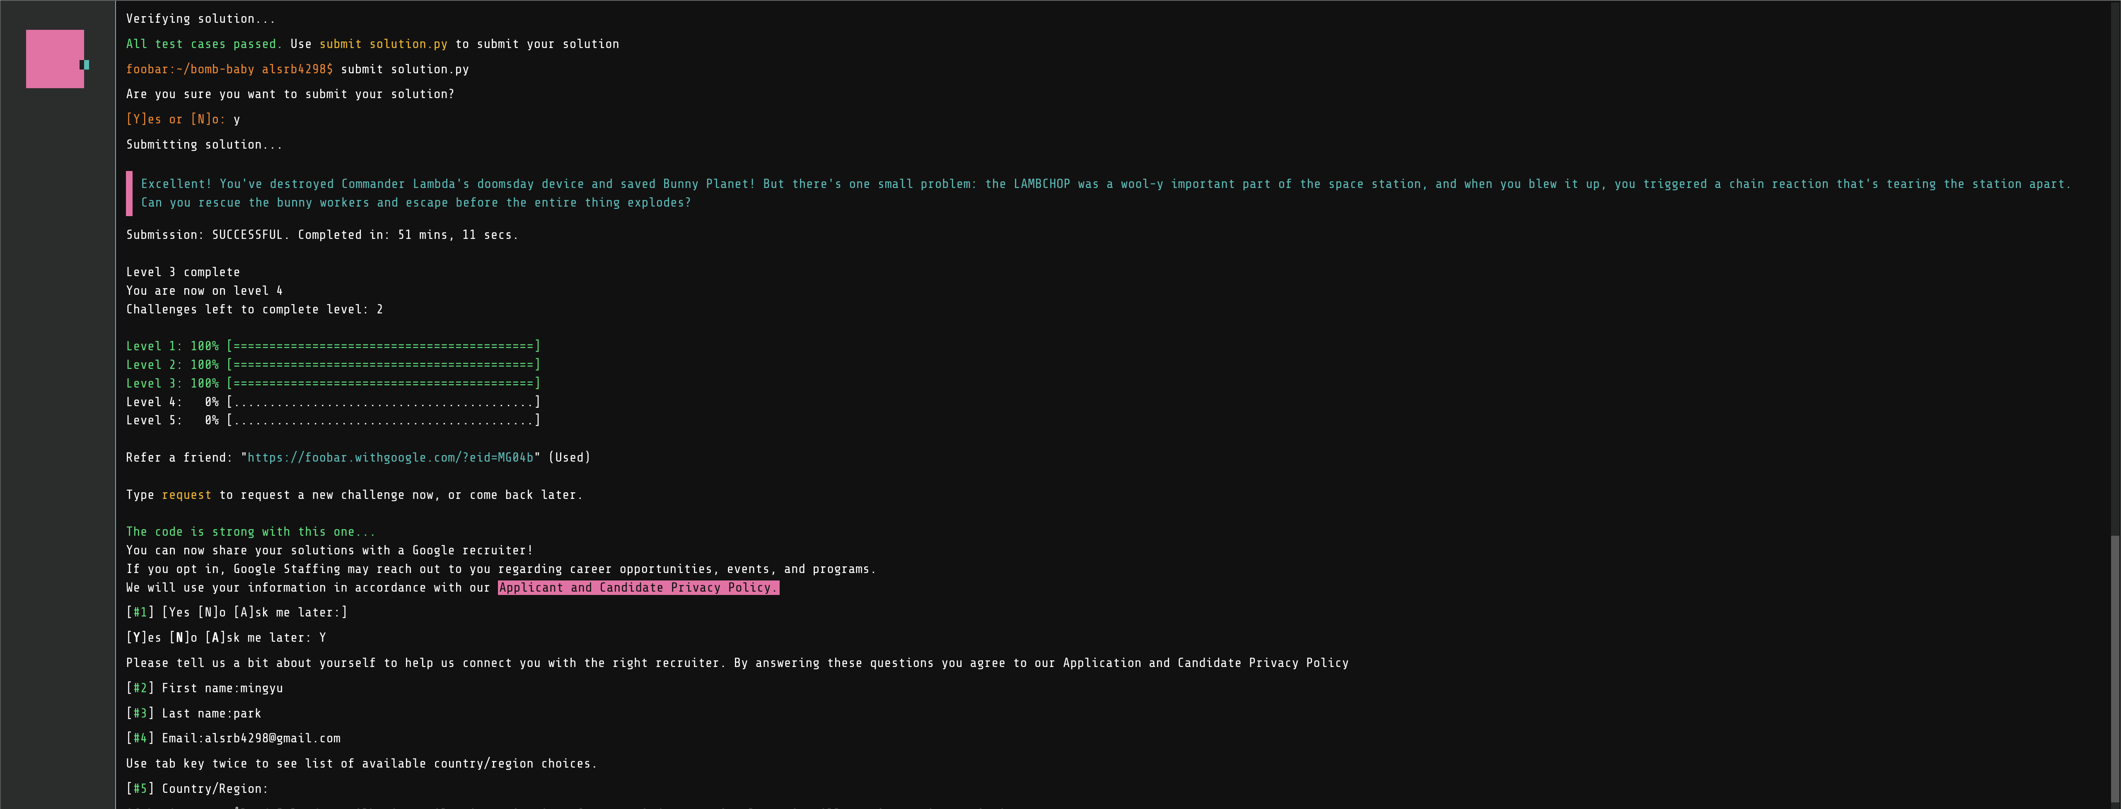Click 'The code is strong with this one' text
Viewport: 2121px width, 809px height.
click(x=250, y=532)
